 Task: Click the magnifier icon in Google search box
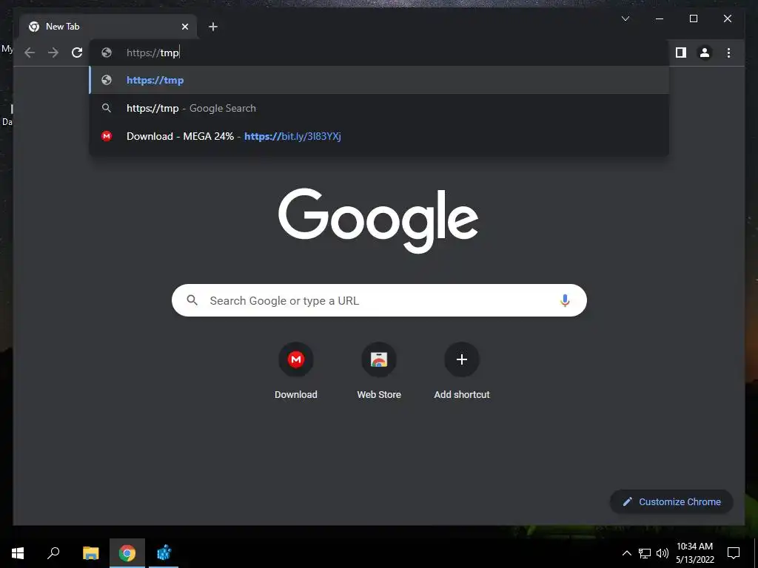click(192, 300)
